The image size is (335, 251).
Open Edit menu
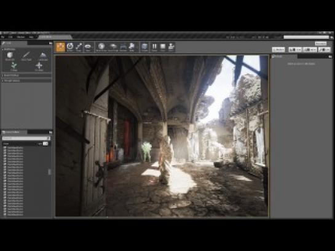coord(10,37)
